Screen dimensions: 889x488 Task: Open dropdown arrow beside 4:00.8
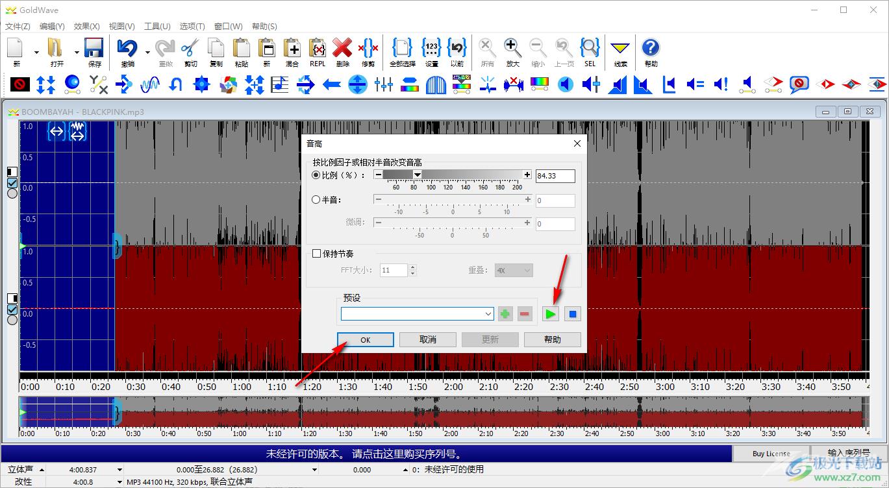[119, 482]
